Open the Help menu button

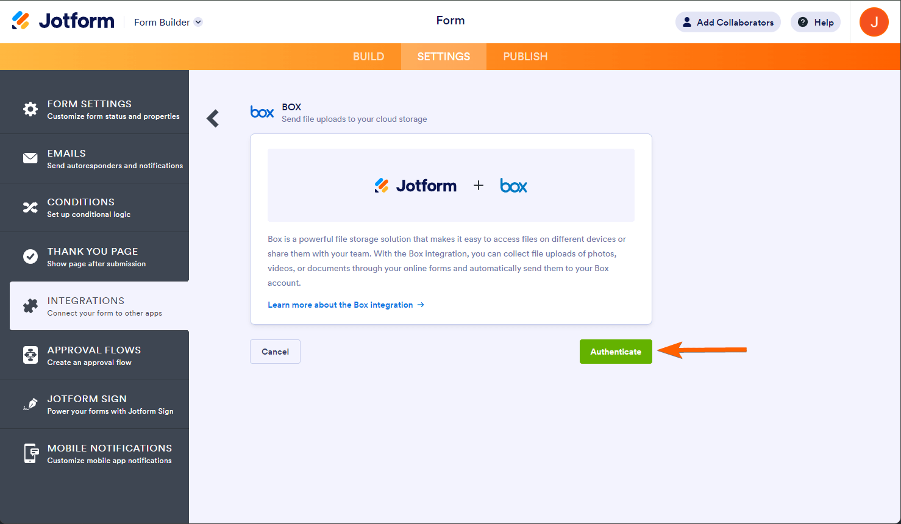pos(816,23)
